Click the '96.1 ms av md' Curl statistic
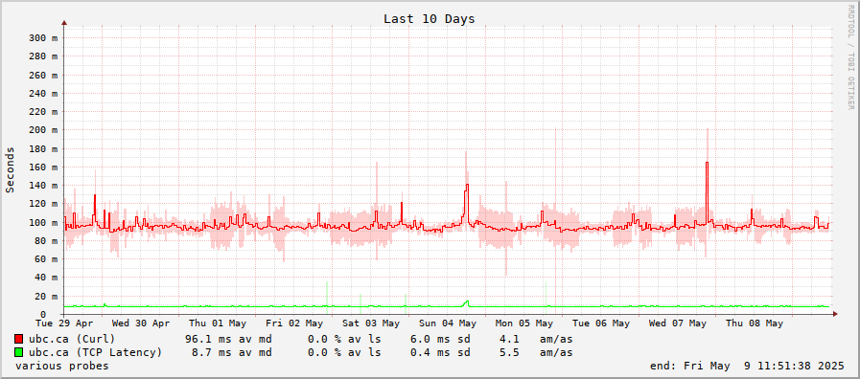This screenshot has height=379, width=860. [229, 339]
